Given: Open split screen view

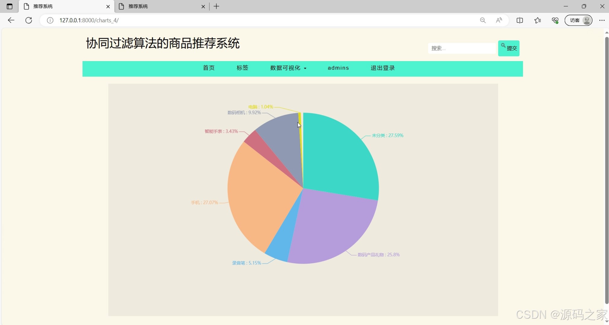Looking at the screenshot, I should (520, 20).
